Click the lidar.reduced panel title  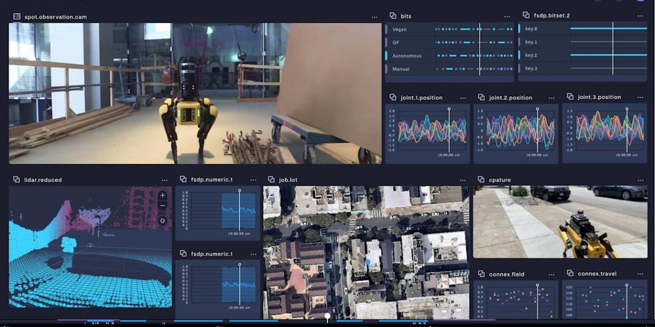coord(43,180)
